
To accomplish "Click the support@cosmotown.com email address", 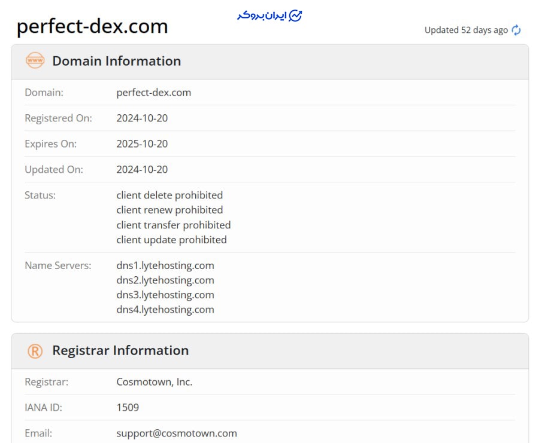I will [x=177, y=433].
